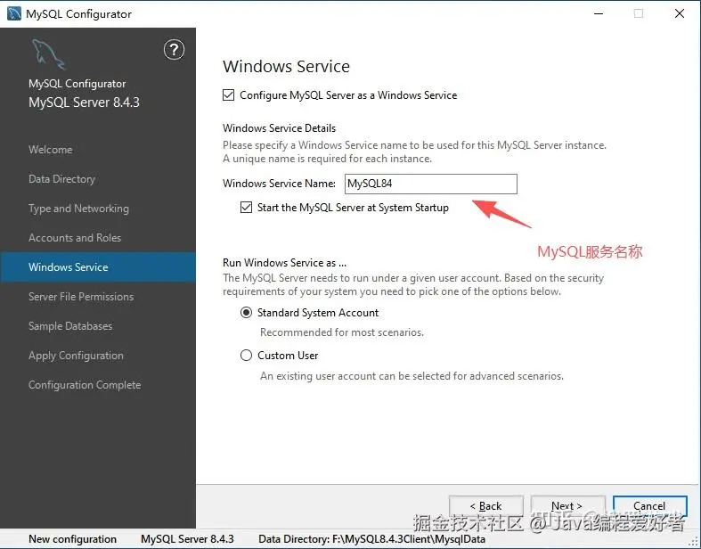
Task: Click the sidebar MySQL Server 8.4.3 title
Action: coord(84,102)
